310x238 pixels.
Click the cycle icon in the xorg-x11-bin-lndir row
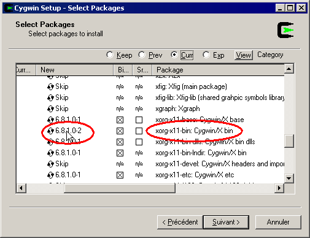[x=50, y=153]
